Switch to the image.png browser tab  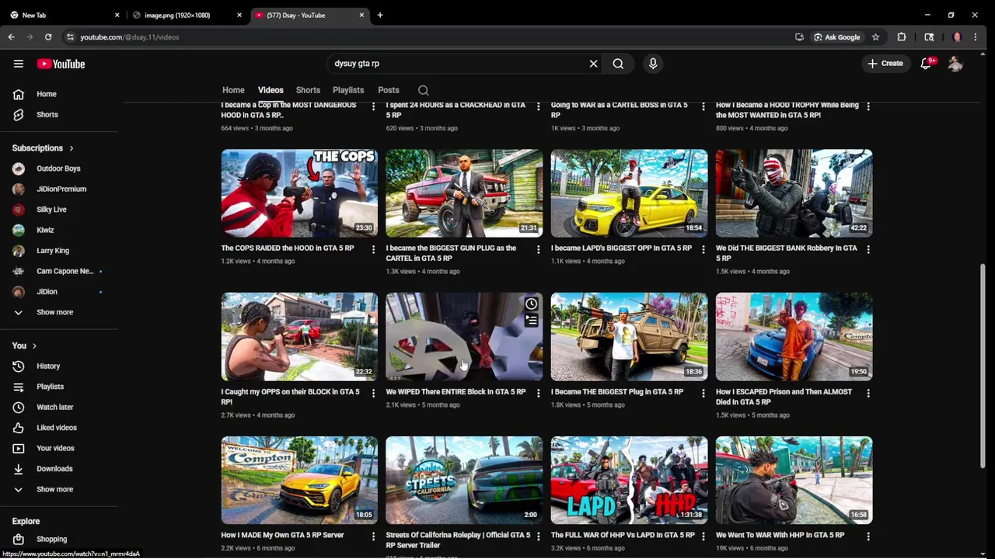[x=187, y=15]
